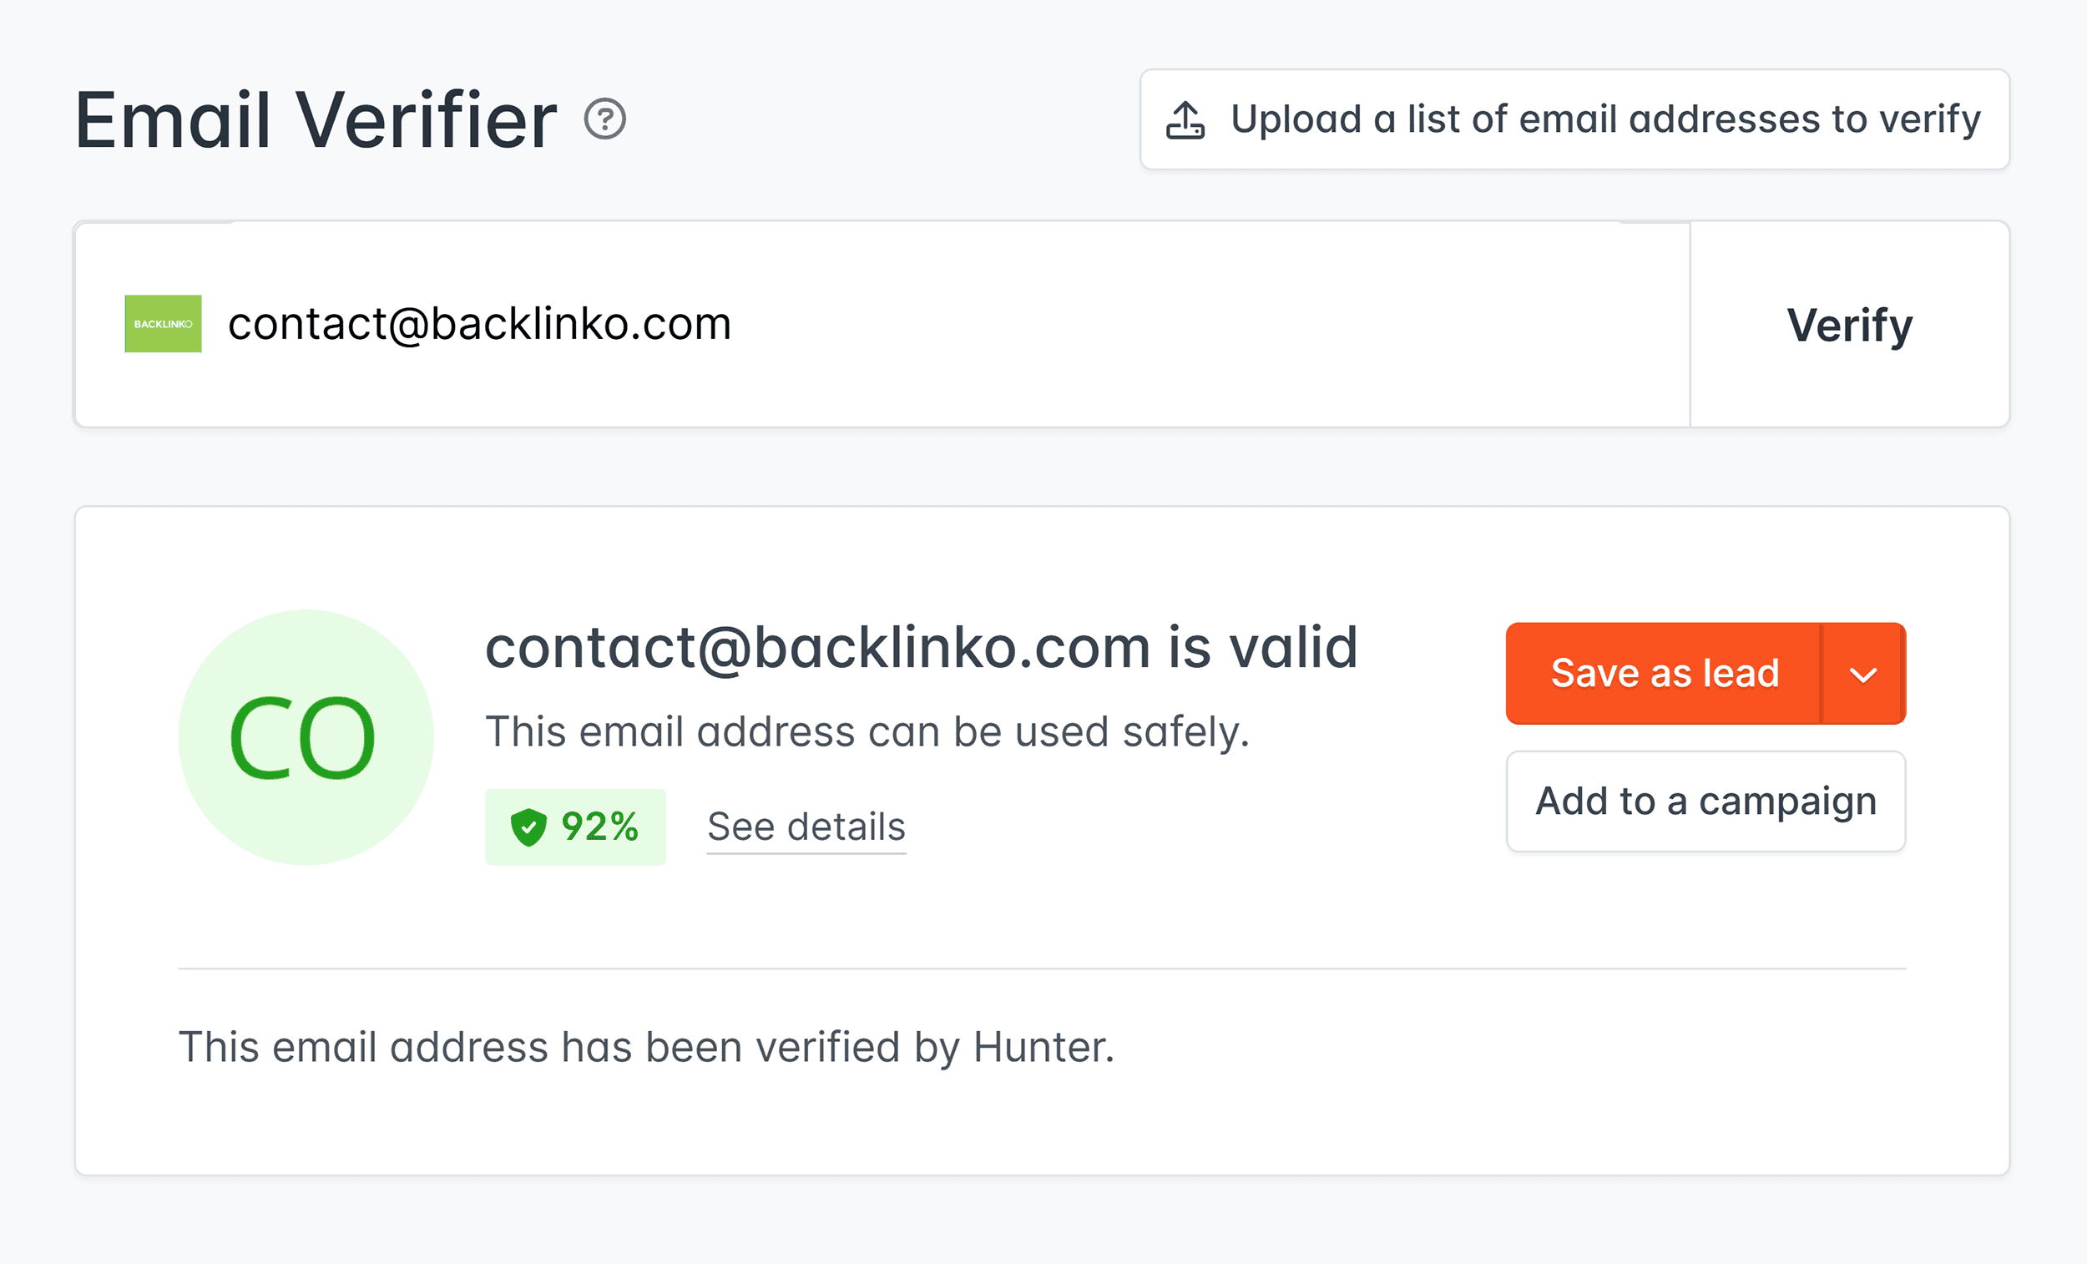This screenshot has height=1264, width=2087.
Task: Click the 92% confidence score badge
Action: (x=576, y=826)
